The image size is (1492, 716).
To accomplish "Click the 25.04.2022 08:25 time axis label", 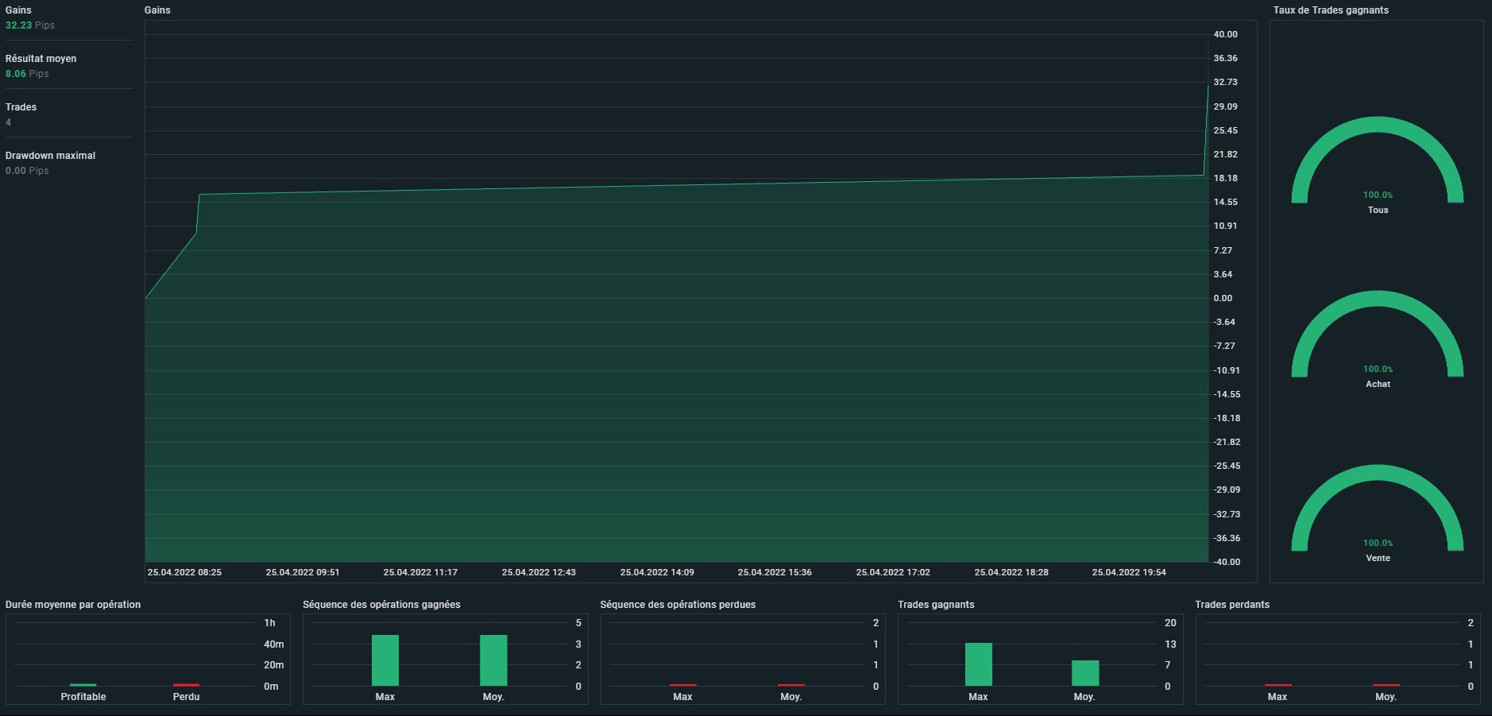I will point(184,572).
